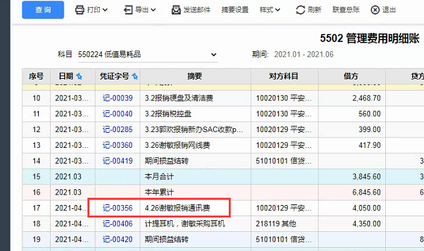The image size is (424, 251).
Task: Click the envelope icon for 发送邮件
Action: click(176, 10)
